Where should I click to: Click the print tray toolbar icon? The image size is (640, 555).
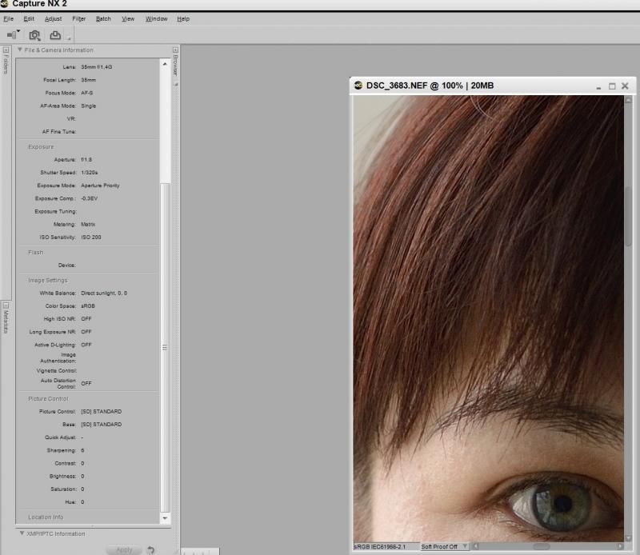coord(55,35)
